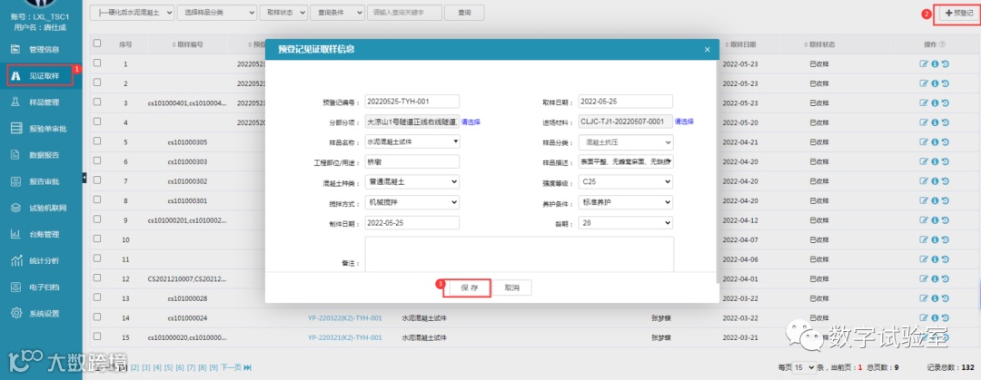Click revert icon for 2022-04-01 row
Screen dimensions: 981x380
tap(946, 278)
